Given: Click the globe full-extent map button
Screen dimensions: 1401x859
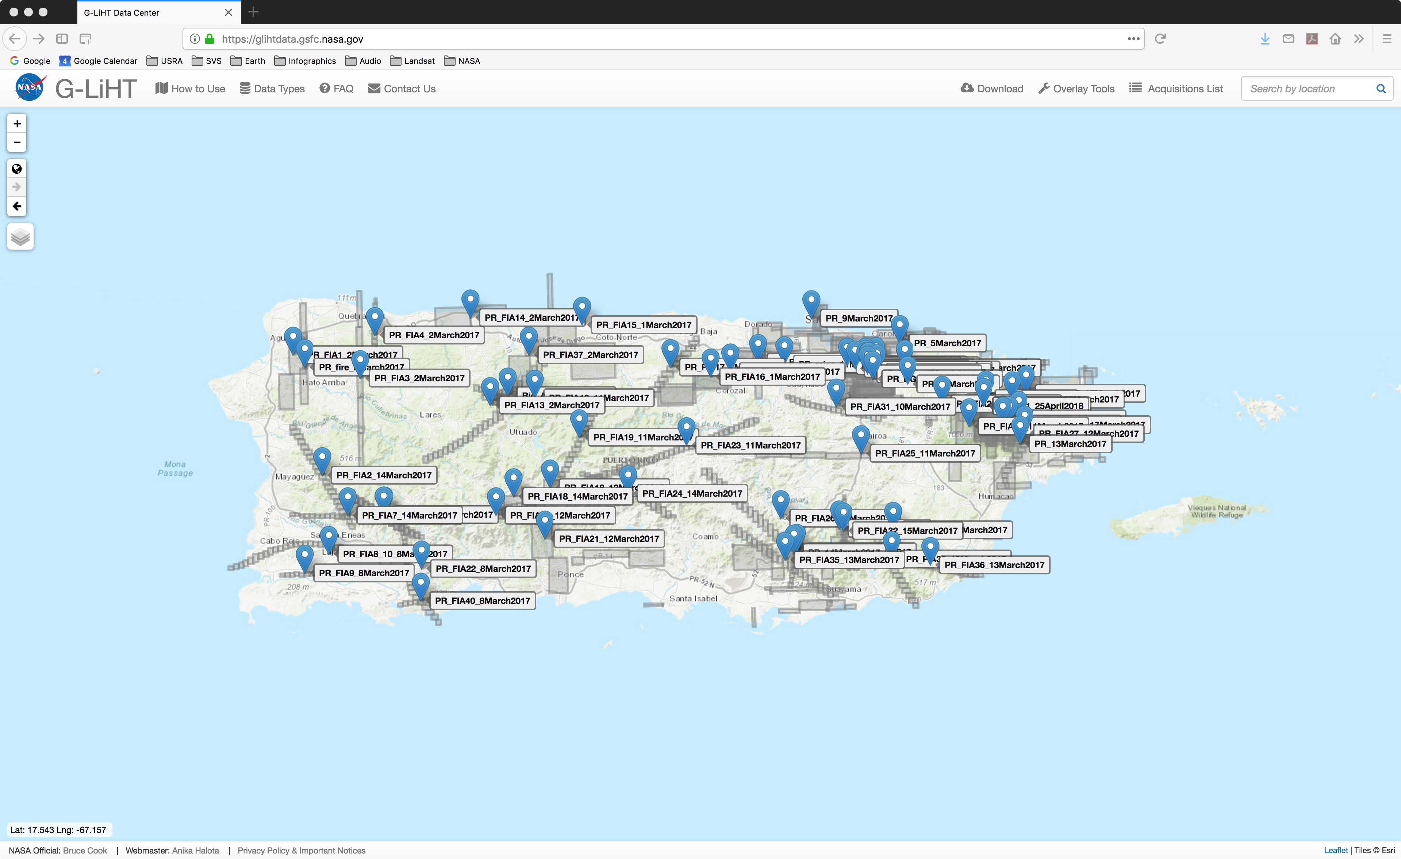Looking at the screenshot, I should click(17, 169).
